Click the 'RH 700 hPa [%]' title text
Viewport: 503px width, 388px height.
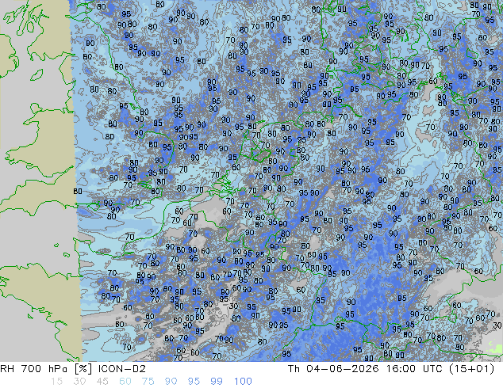pyautogui.click(x=46, y=369)
